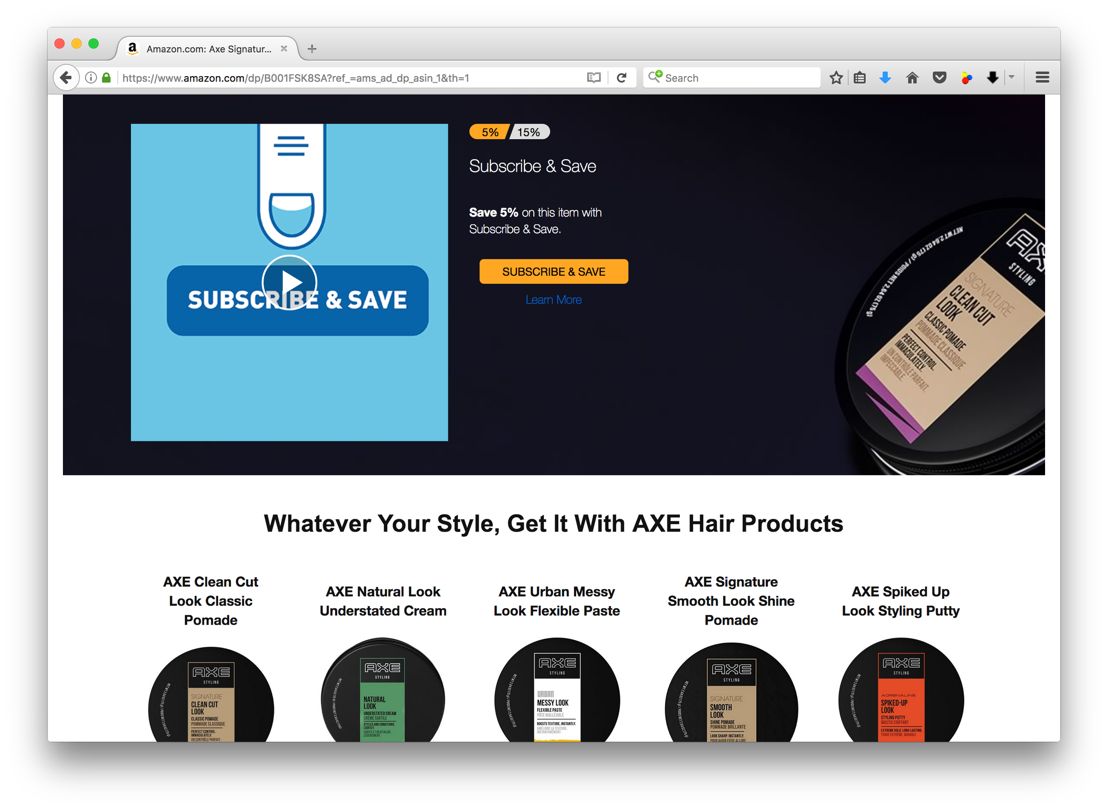Select the 5% savings toggle
This screenshot has height=810, width=1108.
click(489, 132)
